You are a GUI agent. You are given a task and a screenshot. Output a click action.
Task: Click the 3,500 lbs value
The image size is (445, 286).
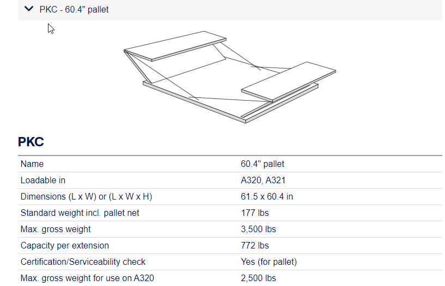[x=259, y=229]
